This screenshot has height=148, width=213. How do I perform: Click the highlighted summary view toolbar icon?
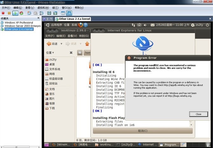(69, 13)
